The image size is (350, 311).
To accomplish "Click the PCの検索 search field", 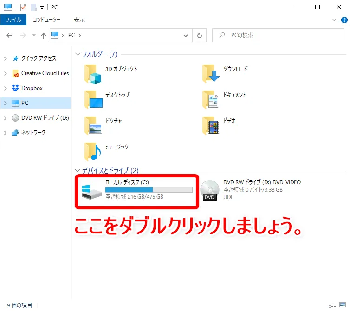I will pyautogui.click(x=278, y=35).
